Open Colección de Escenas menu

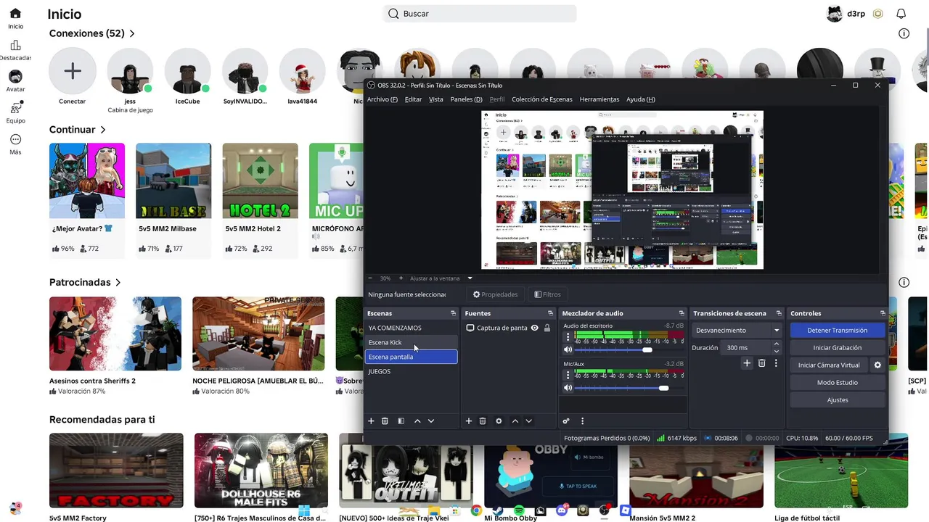point(541,99)
